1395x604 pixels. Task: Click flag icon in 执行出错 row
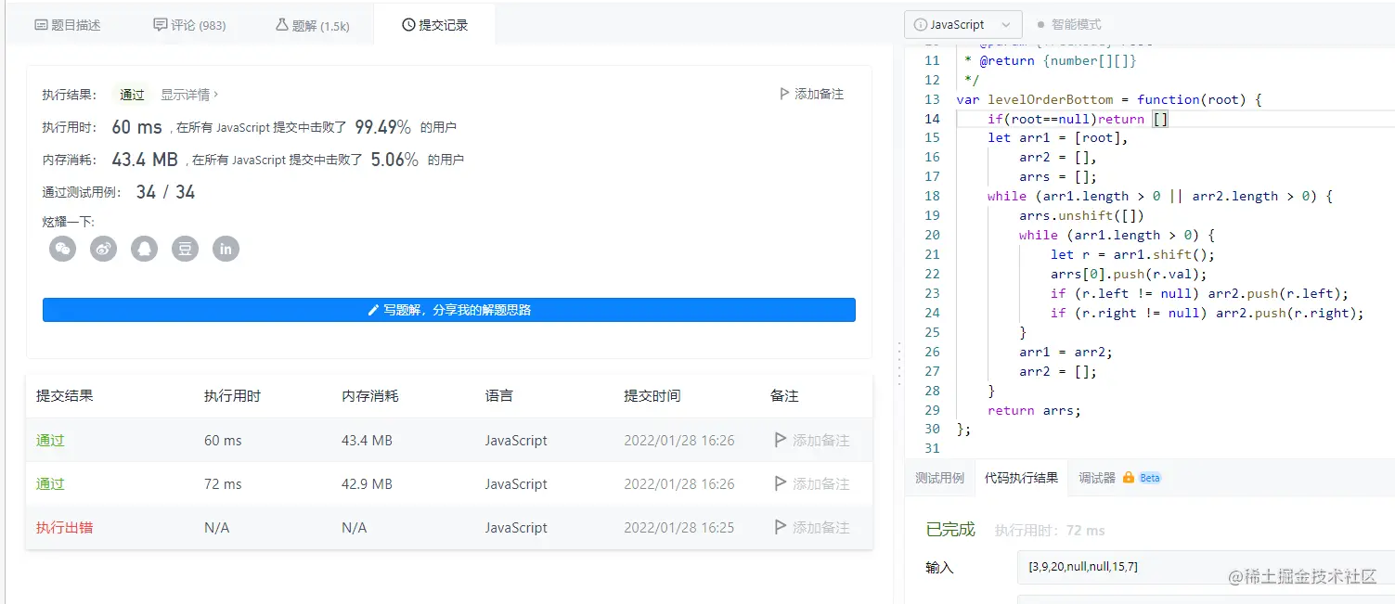coord(781,528)
